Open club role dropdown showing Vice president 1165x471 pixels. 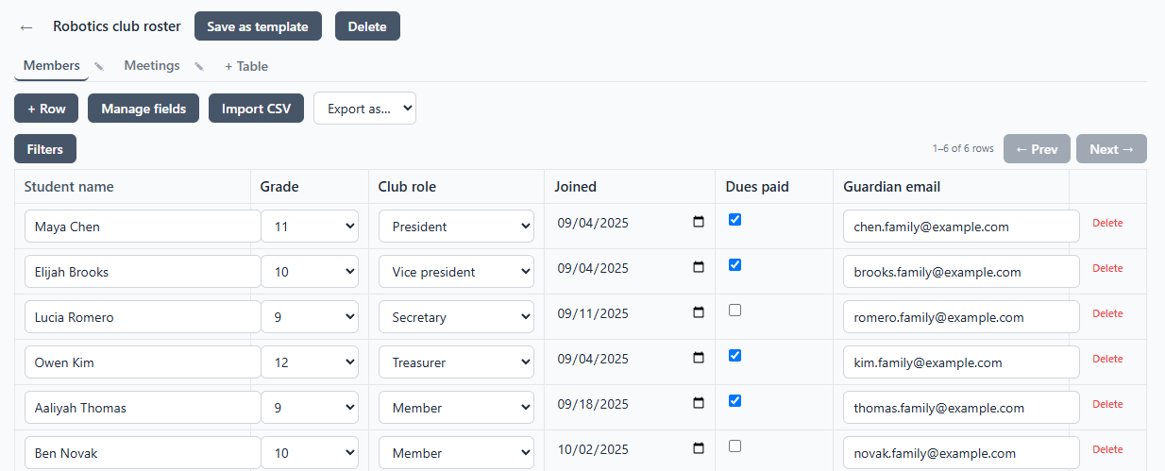pos(456,272)
